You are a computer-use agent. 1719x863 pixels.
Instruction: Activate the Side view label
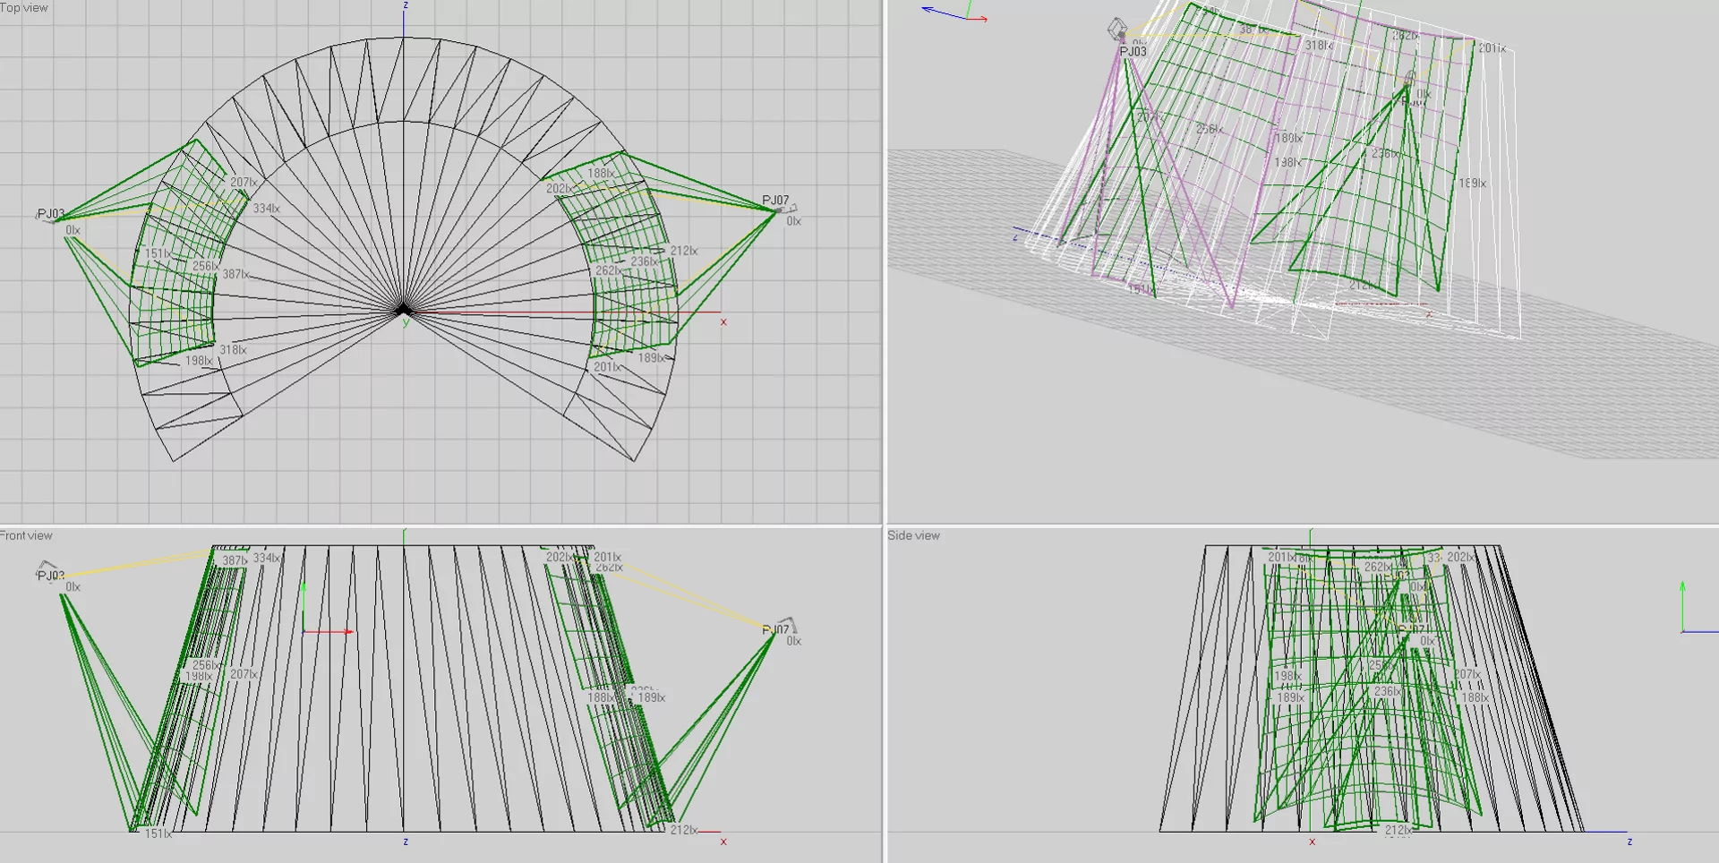click(x=913, y=535)
